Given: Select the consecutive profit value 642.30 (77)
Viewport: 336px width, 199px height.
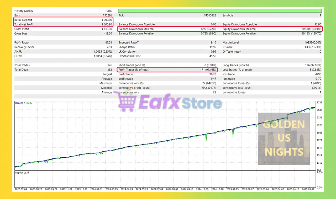Looking at the screenshot, I should (209, 88).
